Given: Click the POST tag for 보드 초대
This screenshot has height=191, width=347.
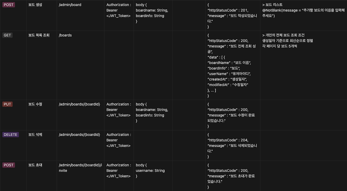Looking at the screenshot, I should (x=8, y=165).
